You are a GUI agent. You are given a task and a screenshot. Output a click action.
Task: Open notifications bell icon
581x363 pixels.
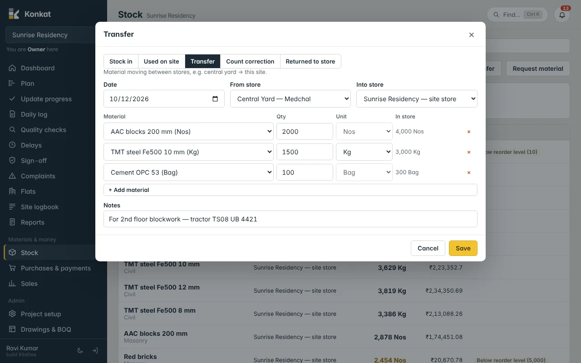tap(562, 15)
